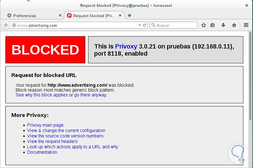Reload the current page
The width and height of the screenshot is (253, 168).
tap(145, 25)
